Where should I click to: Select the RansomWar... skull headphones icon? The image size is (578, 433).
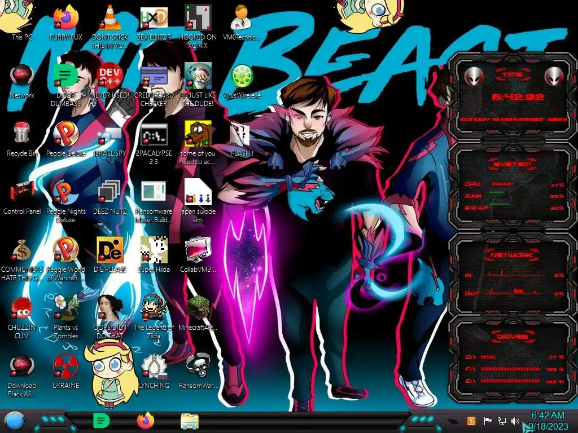[198, 365]
